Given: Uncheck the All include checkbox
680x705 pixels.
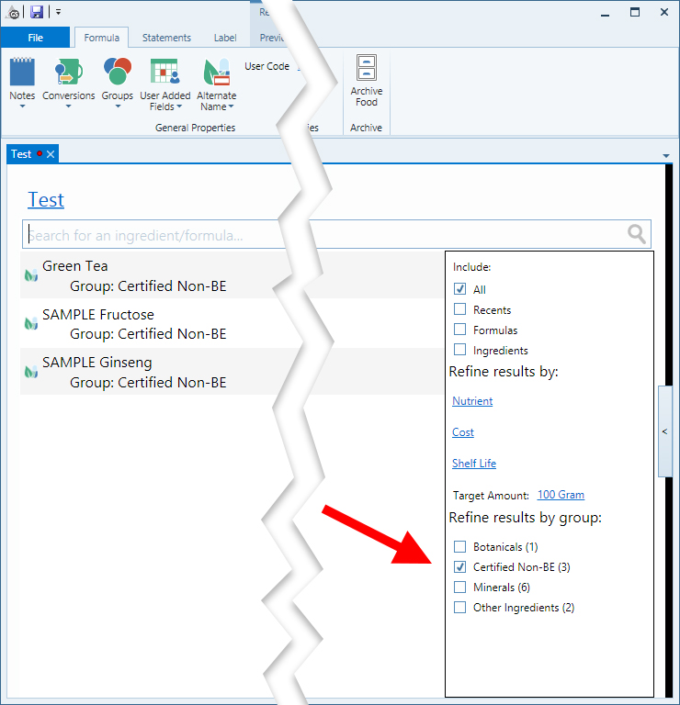Looking at the screenshot, I should (x=460, y=289).
